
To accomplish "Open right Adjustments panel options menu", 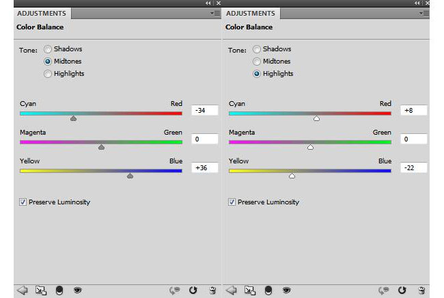I will 424,13.
